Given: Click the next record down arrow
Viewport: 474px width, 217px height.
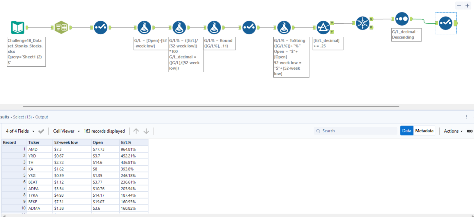Looking at the screenshot, I should [x=146, y=131].
